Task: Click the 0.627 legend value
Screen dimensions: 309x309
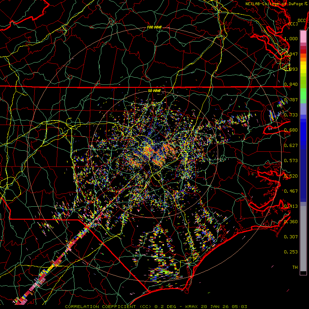Action: pyautogui.click(x=291, y=145)
